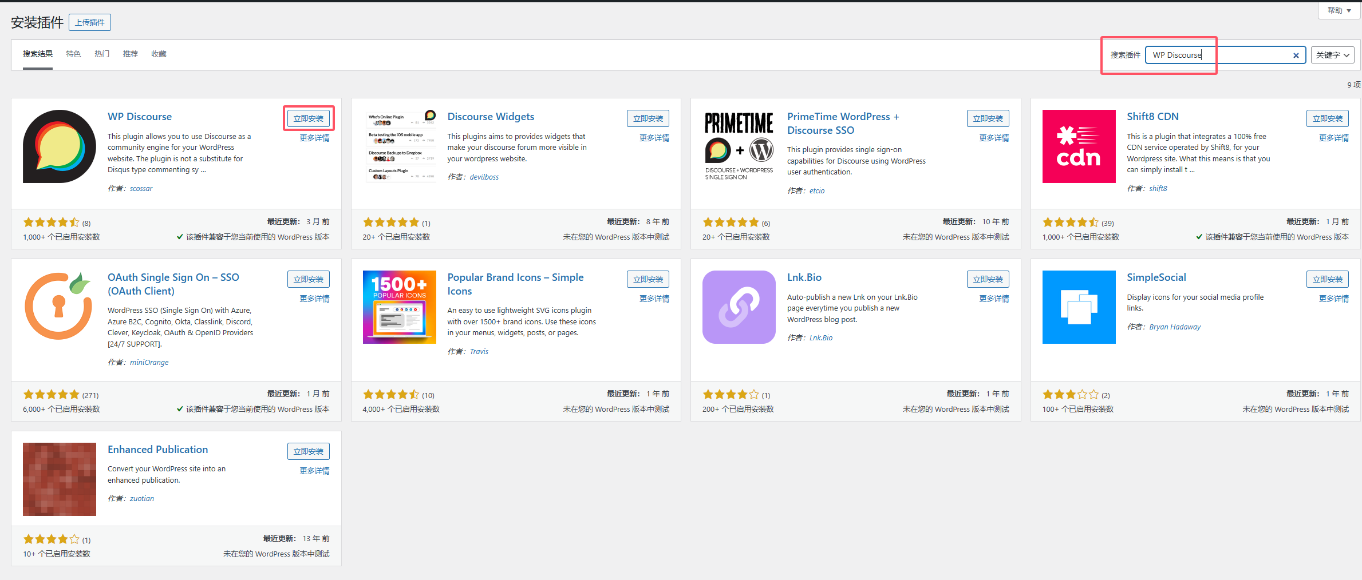Install PrimeTime WordPress + Discourse SSO
The image size is (1362, 580).
(988, 118)
